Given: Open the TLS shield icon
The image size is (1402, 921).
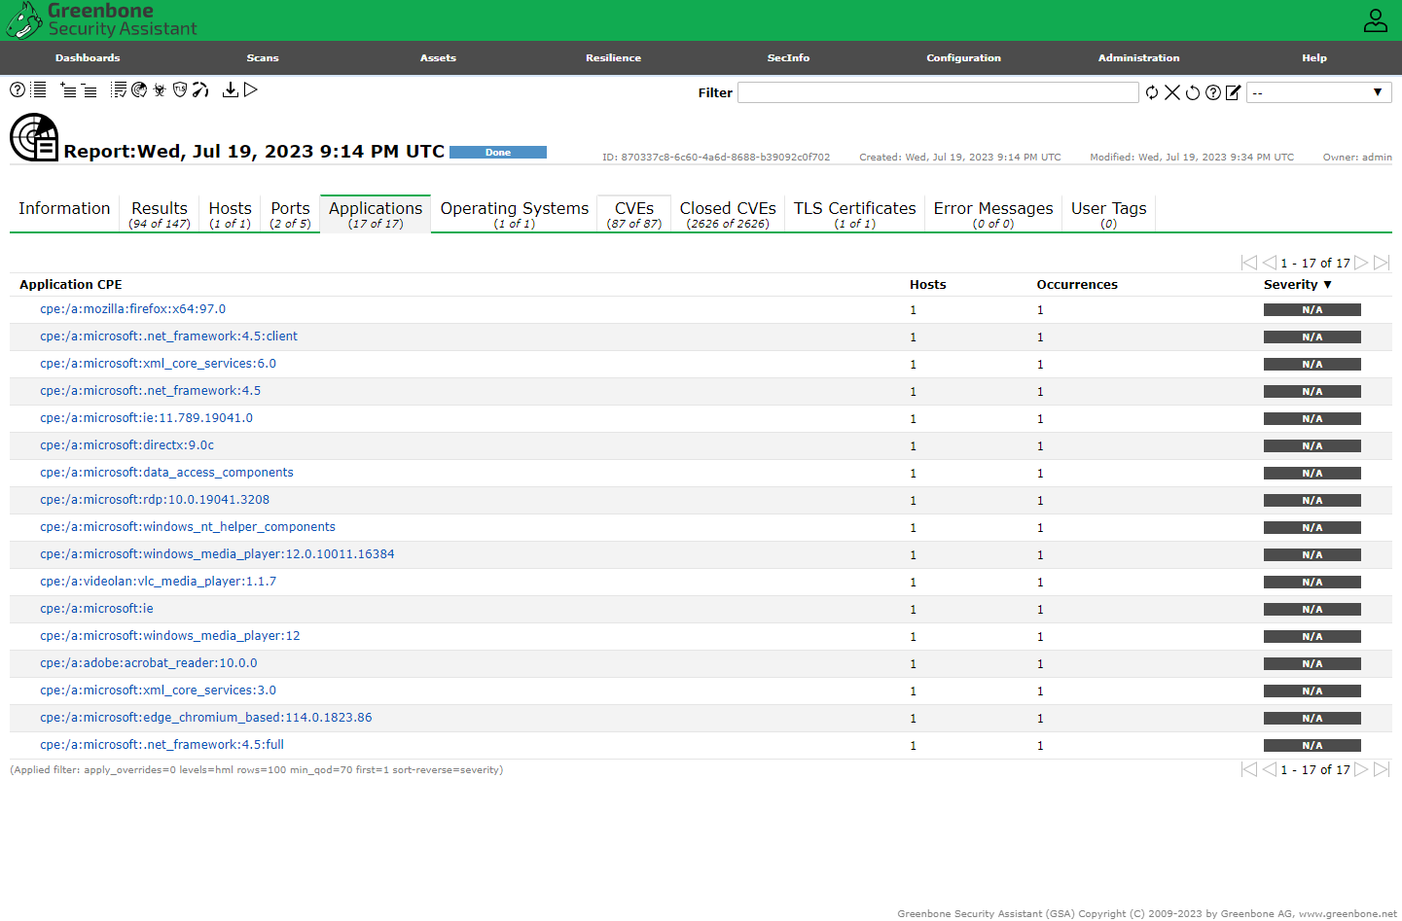Looking at the screenshot, I should pos(180,89).
